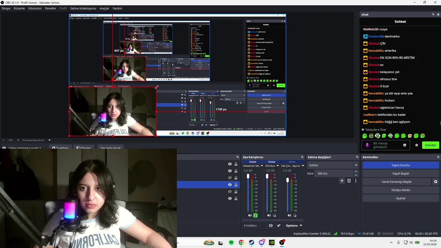The height and width of the screenshot is (248, 441).
Task: Toggle lock of the bottom source row
Action: pyautogui.click(x=236, y=198)
